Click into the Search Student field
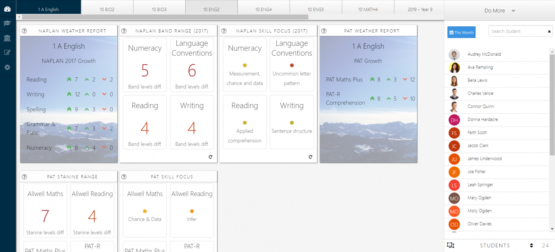555x252 pixels. coord(517,31)
